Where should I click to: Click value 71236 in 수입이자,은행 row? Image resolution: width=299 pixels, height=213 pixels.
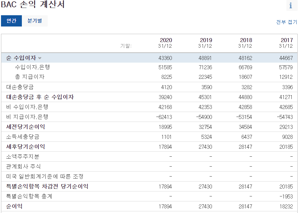tap(205, 67)
